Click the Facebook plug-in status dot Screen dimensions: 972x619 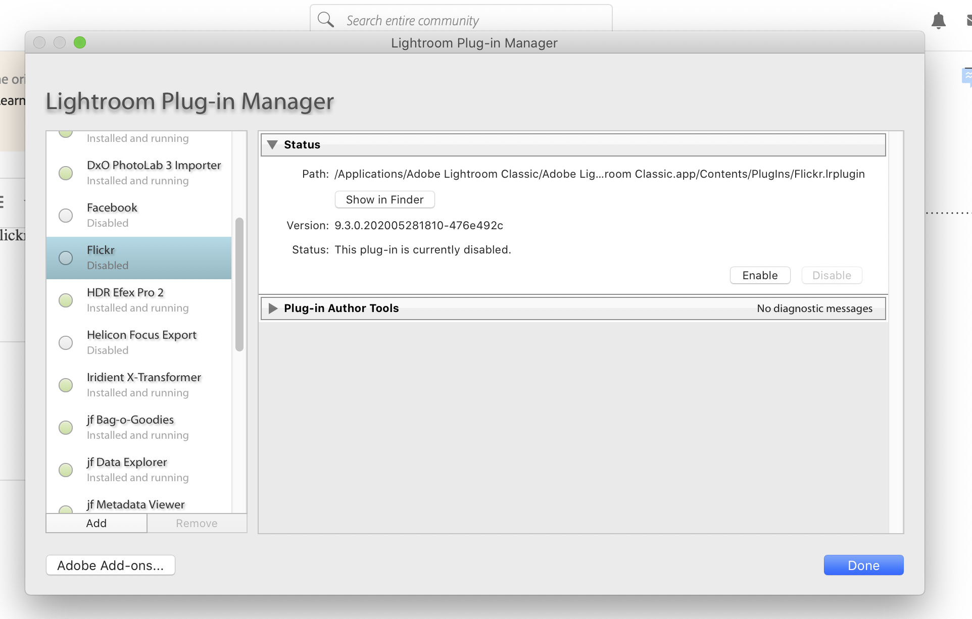pyautogui.click(x=65, y=215)
